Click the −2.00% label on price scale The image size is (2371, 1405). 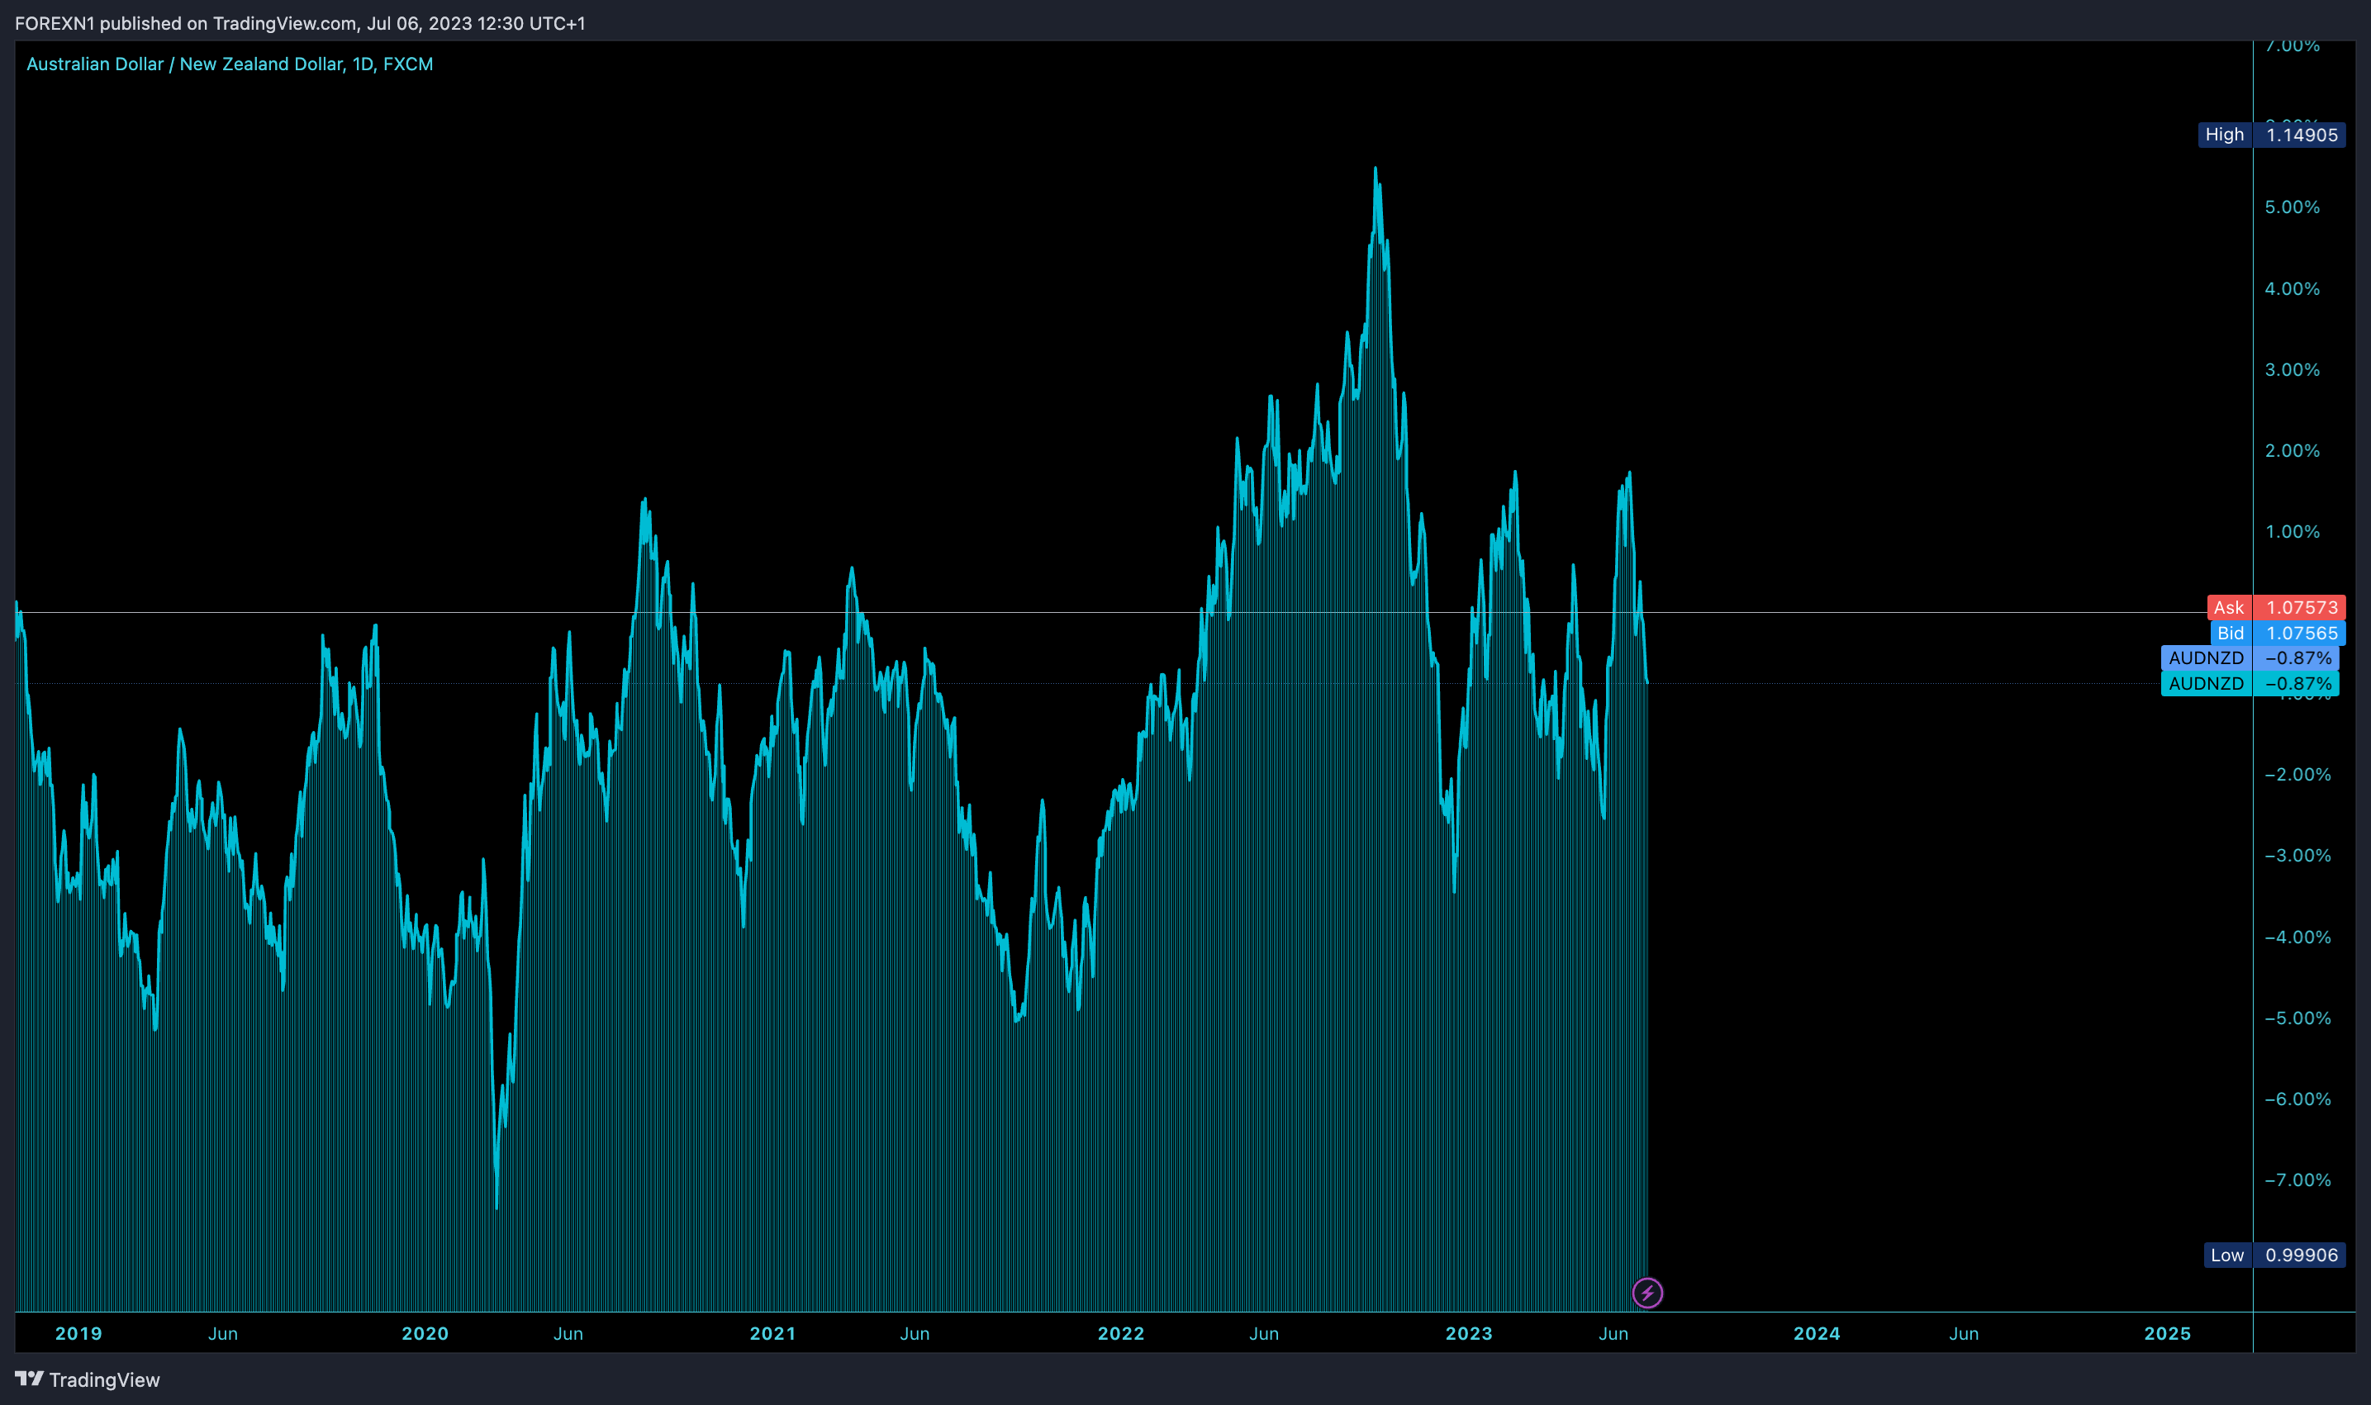pyautogui.click(x=2297, y=773)
